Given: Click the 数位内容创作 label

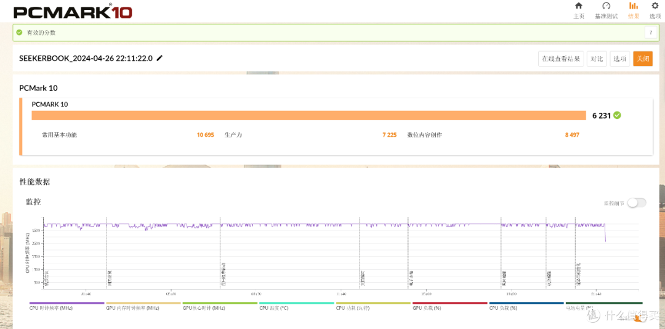Looking at the screenshot, I should click(x=424, y=135).
